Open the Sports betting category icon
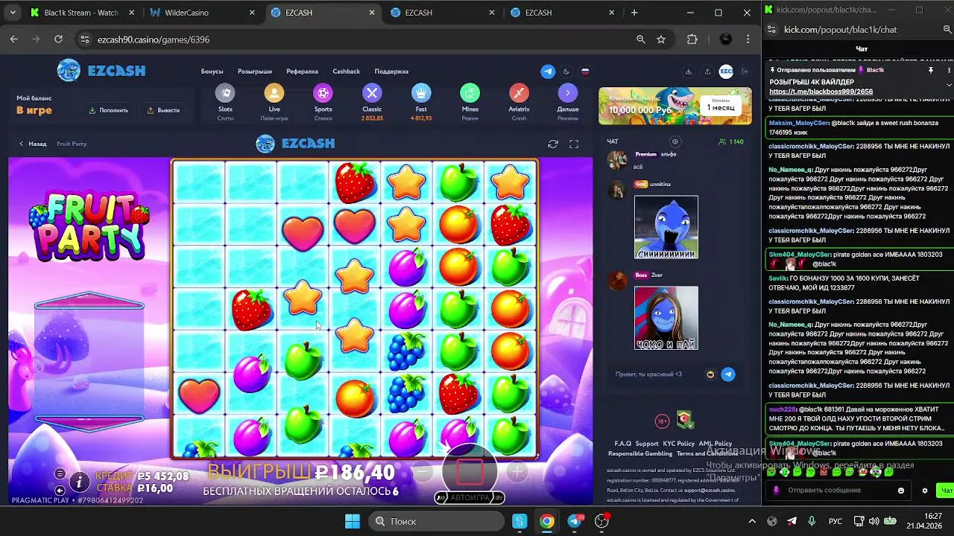The width and height of the screenshot is (954, 536). 323,93
